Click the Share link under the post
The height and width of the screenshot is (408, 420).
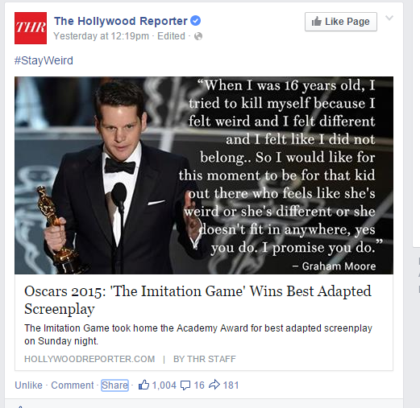pyautogui.click(x=114, y=385)
